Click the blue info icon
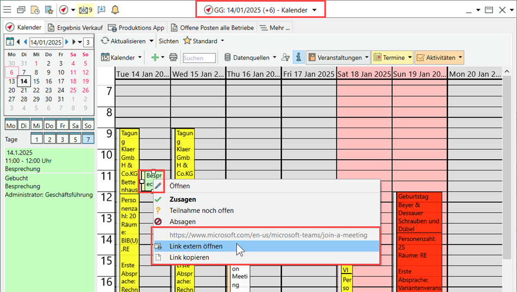The width and height of the screenshot is (517, 292). 298,58
